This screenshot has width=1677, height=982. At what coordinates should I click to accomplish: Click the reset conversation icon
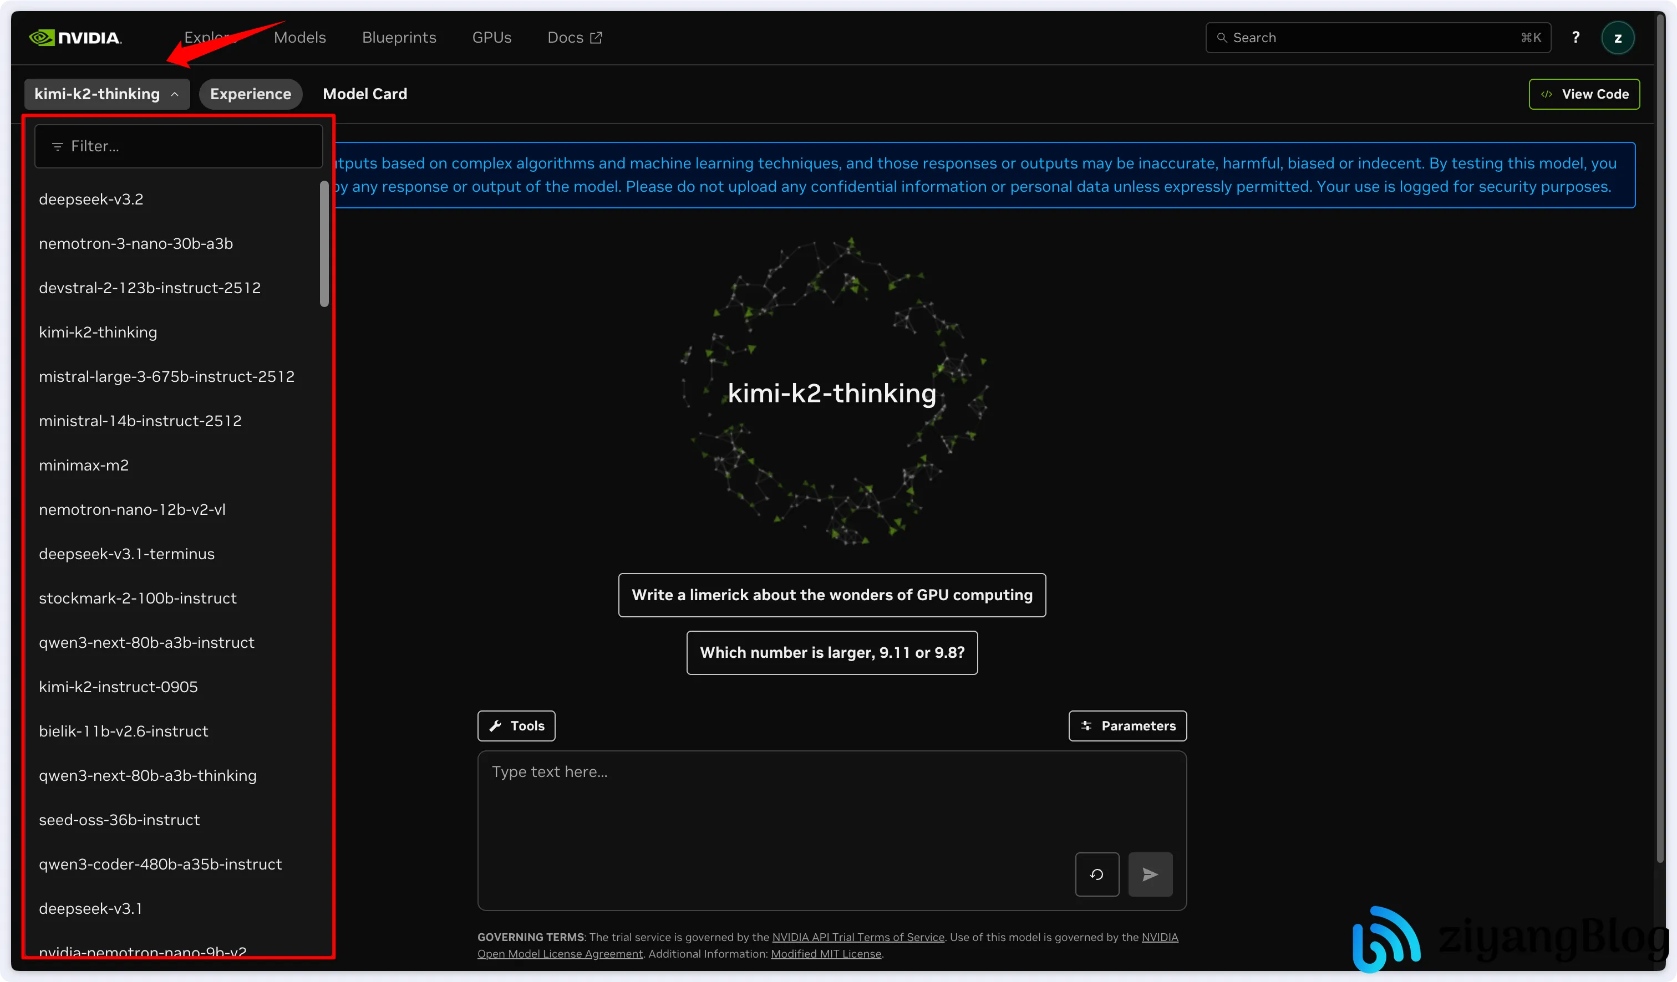[1097, 874]
